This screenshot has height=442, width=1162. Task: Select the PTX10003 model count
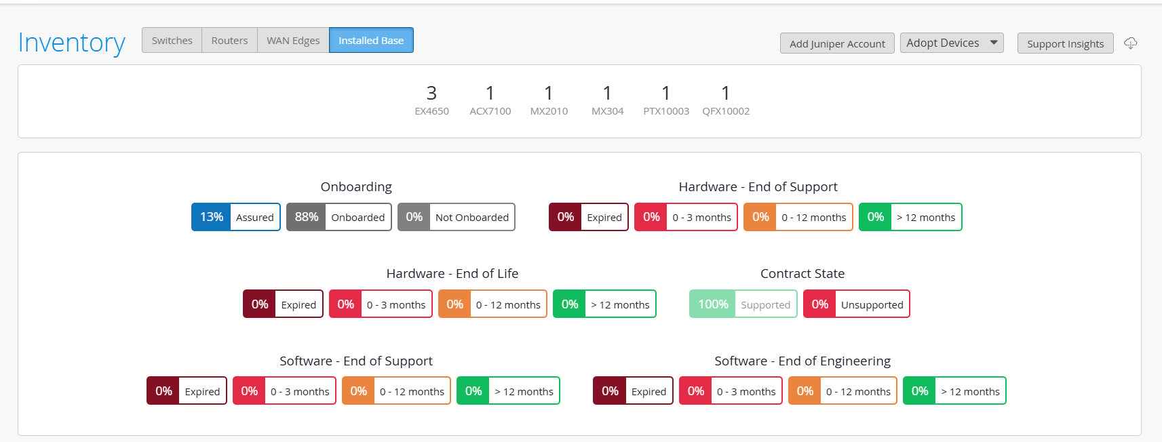pyautogui.click(x=666, y=99)
